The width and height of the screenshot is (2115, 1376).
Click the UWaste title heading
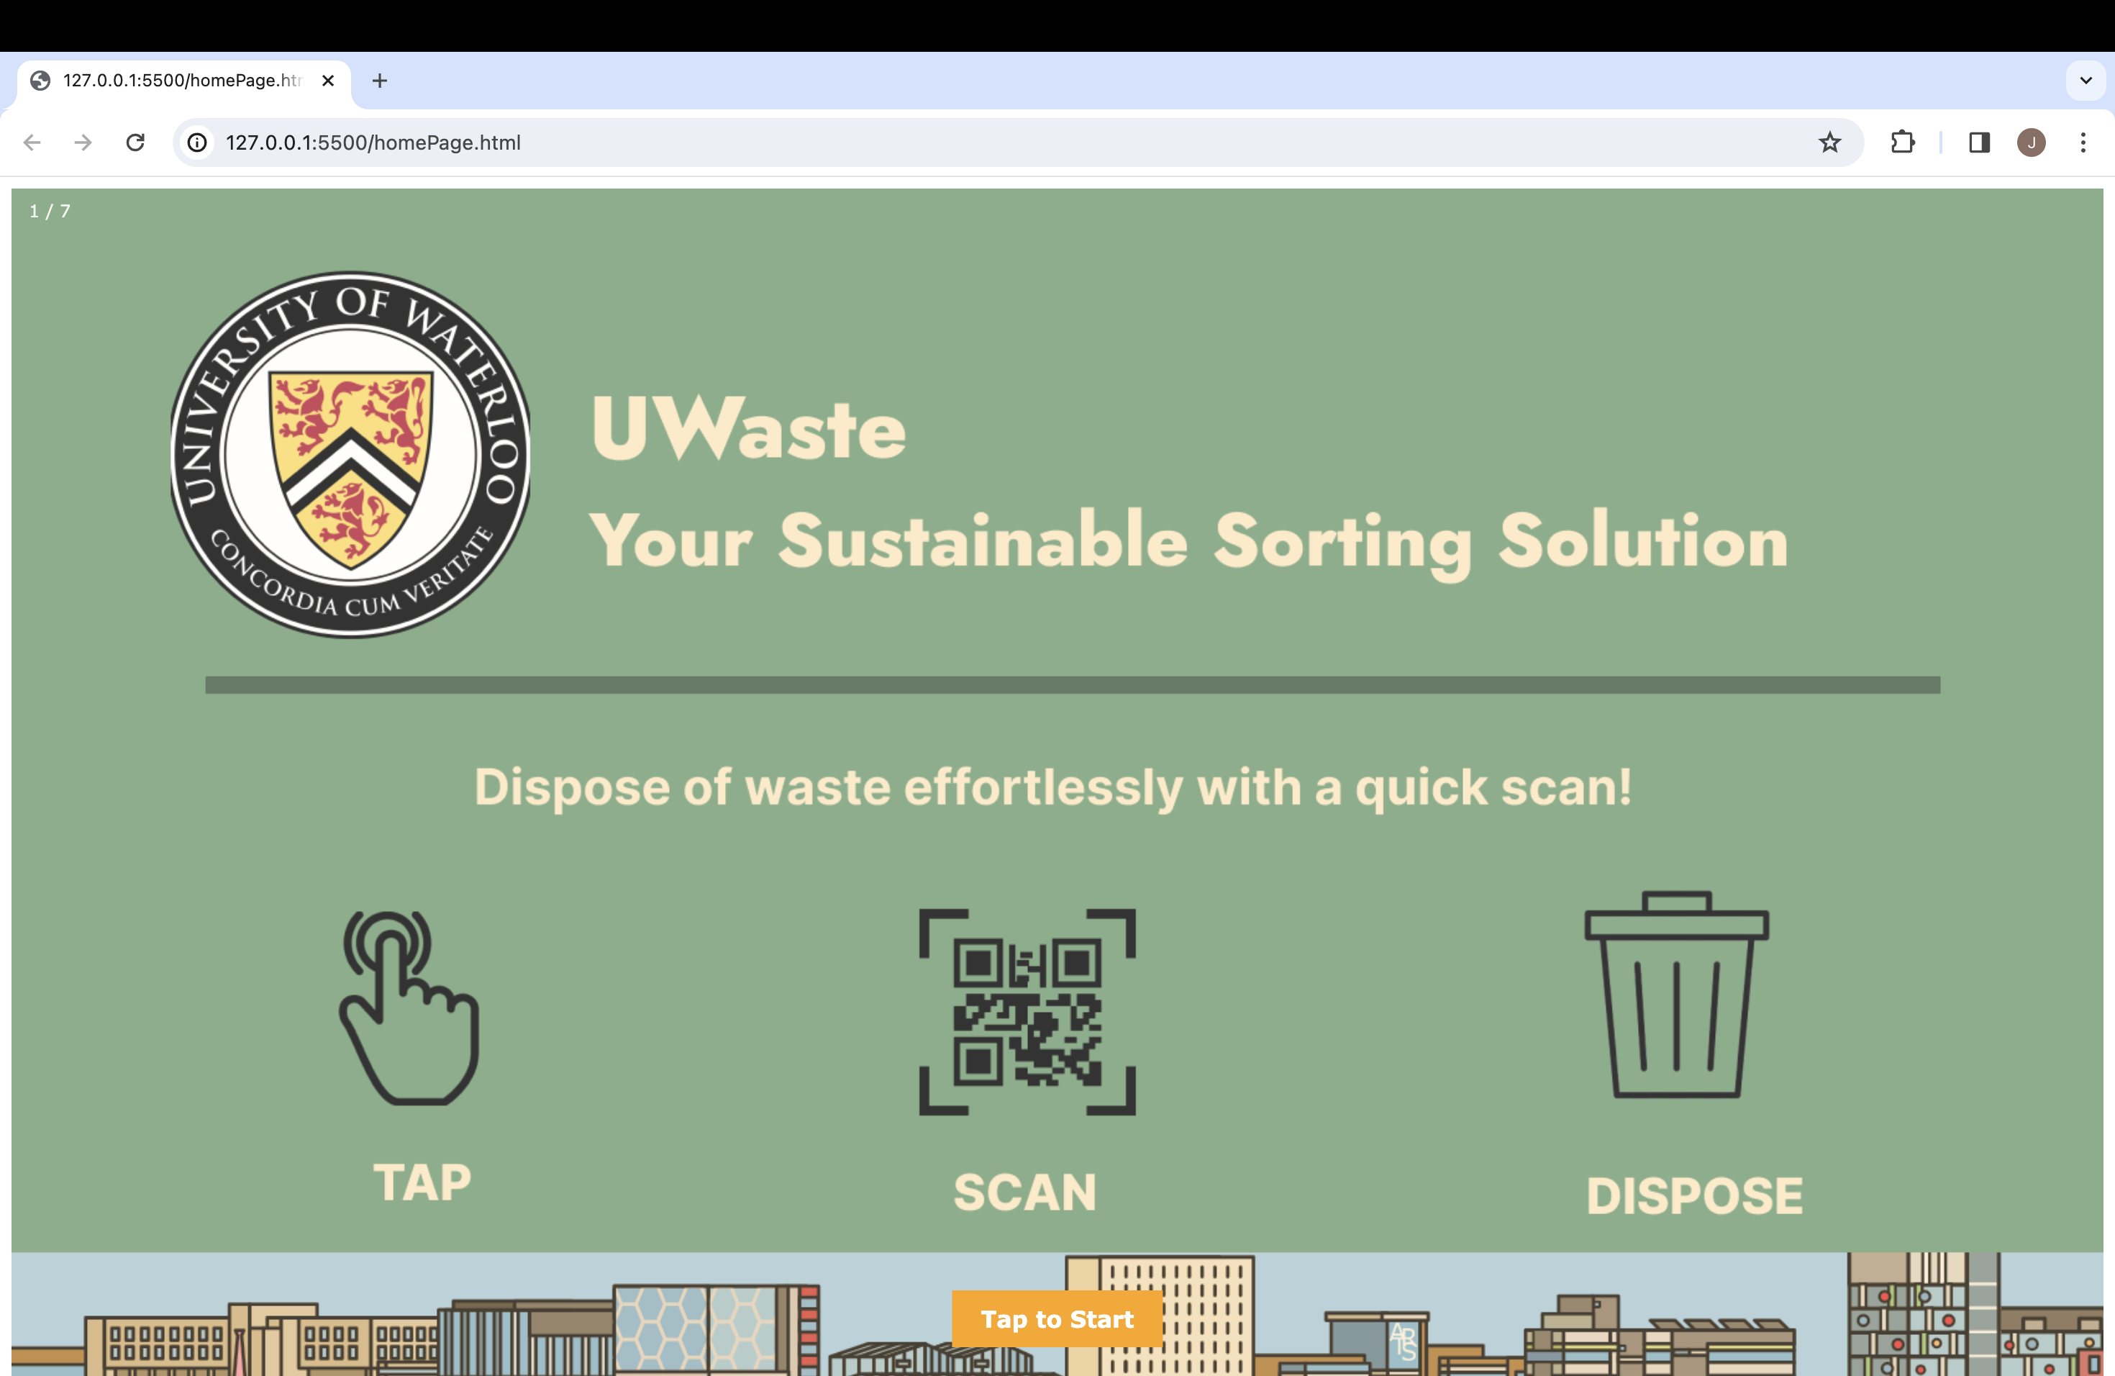[x=749, y=430]
